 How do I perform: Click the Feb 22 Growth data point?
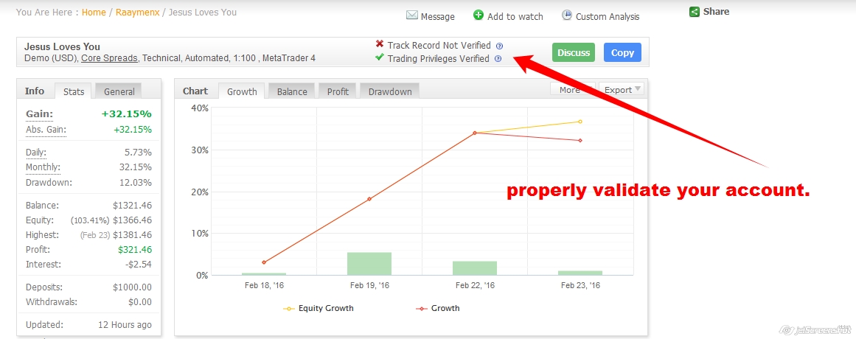point(475,133)
